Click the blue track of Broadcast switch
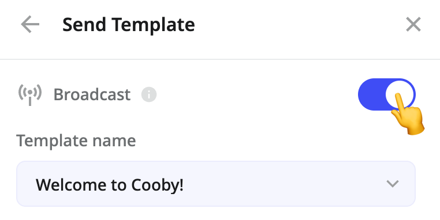 point(371,94)
